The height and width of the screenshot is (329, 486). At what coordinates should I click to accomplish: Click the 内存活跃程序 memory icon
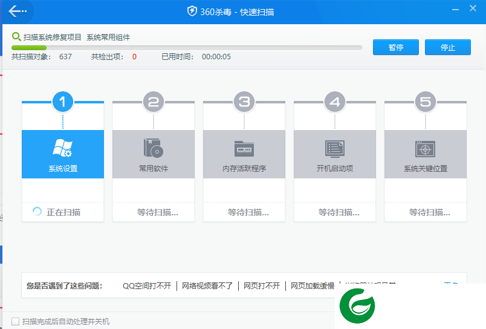coord(244,149)
